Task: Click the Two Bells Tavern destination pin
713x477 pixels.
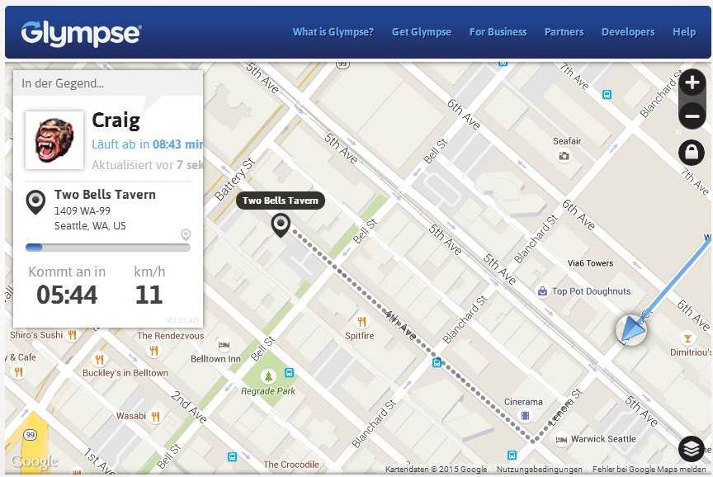Action: (x=281, y=224)
